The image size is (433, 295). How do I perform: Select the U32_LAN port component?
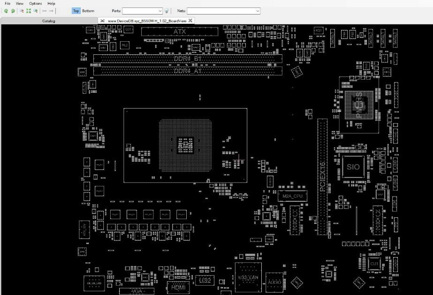[248, 277]
